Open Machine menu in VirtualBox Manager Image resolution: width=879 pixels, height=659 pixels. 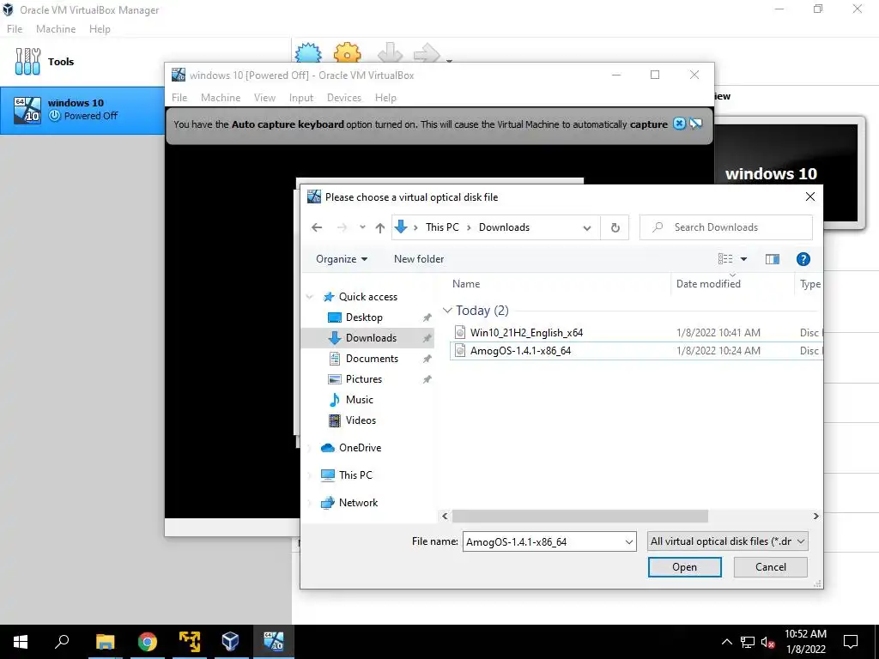coord(56,29)
